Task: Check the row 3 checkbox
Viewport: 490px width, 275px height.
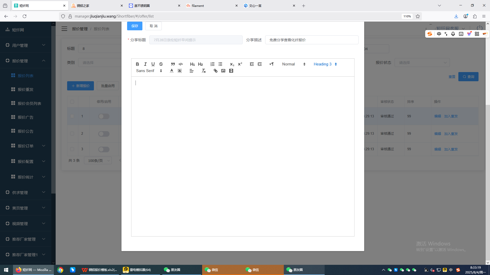Action: pos(72,149)
